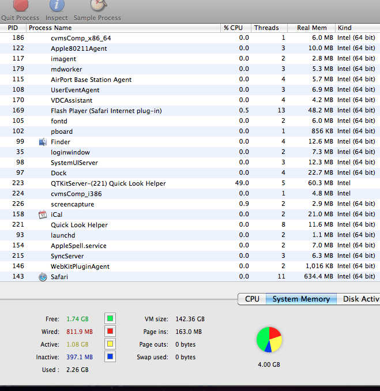Screen dimensions: 380x391
Task: Select the Finder icon in process list
Action: click(x=43, y=142)
